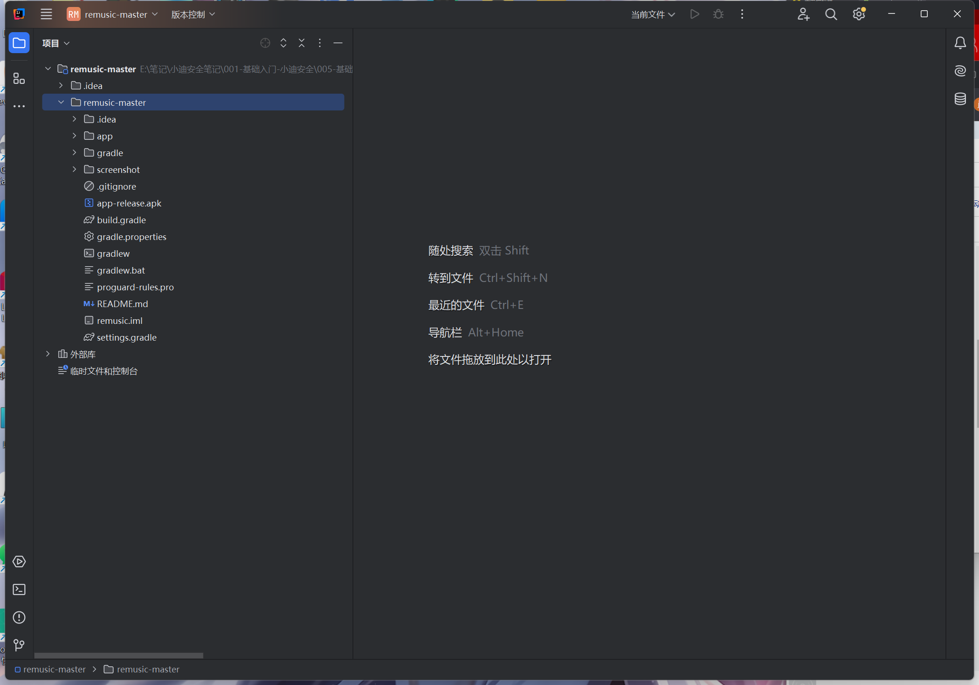This screenshot has width=979, height=685.
Task: Expand the app folder
Action: point(74,136)
